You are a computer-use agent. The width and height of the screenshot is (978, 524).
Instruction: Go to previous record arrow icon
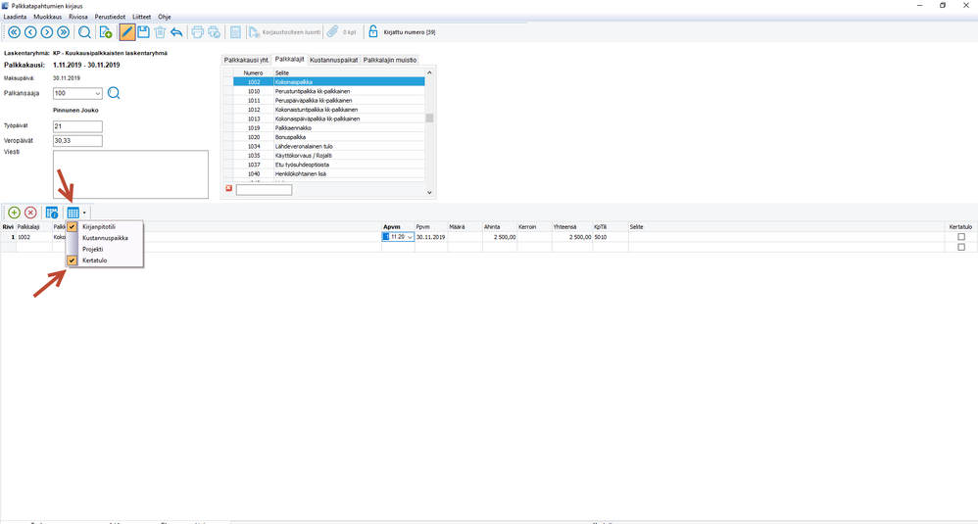[x=30, y=32]
